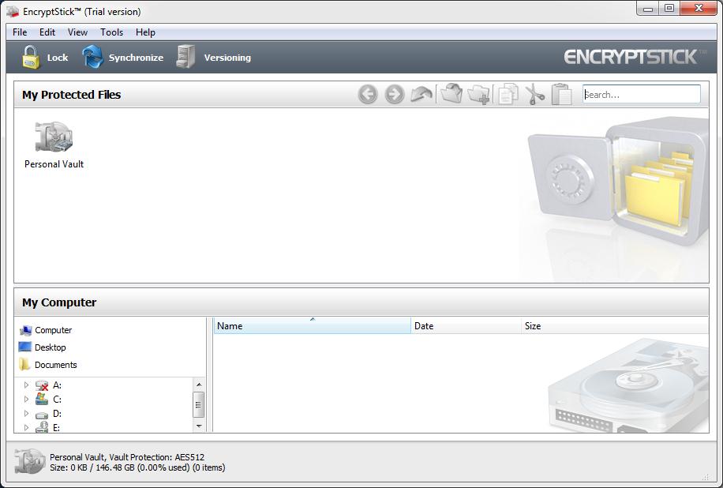Click the Synchronize toolbar label
The image size is (723, 488).
(x=136, y=58)
